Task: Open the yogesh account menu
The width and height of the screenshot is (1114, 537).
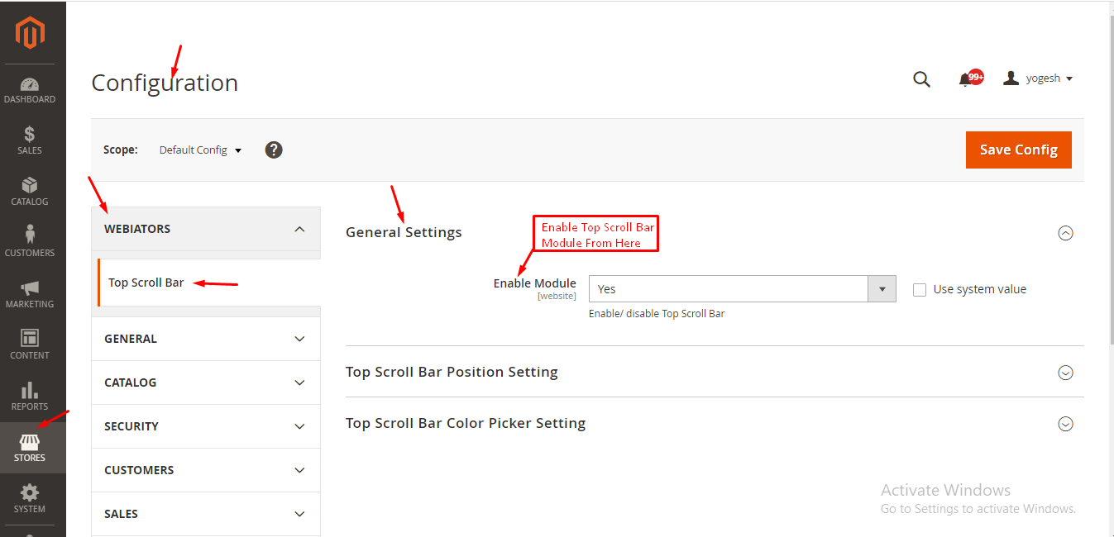Action: (1039, 78)
